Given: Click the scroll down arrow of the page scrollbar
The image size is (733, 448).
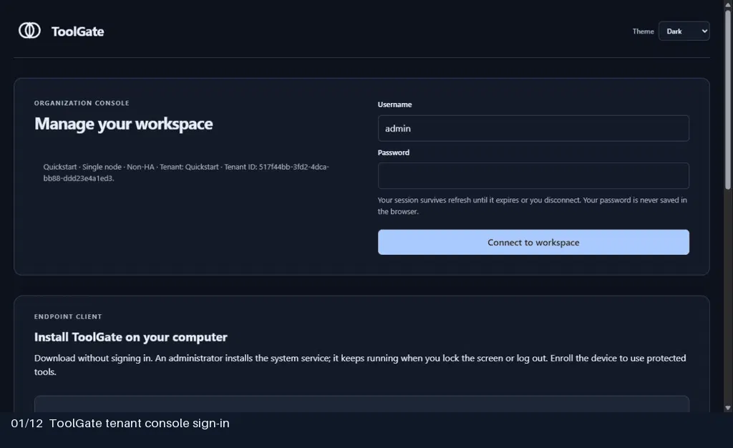Looking at the screenshot, I should coord(728,408).
